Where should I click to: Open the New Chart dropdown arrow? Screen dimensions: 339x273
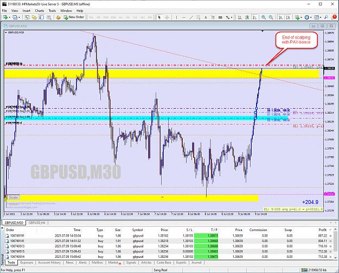[x=10, y=17]
